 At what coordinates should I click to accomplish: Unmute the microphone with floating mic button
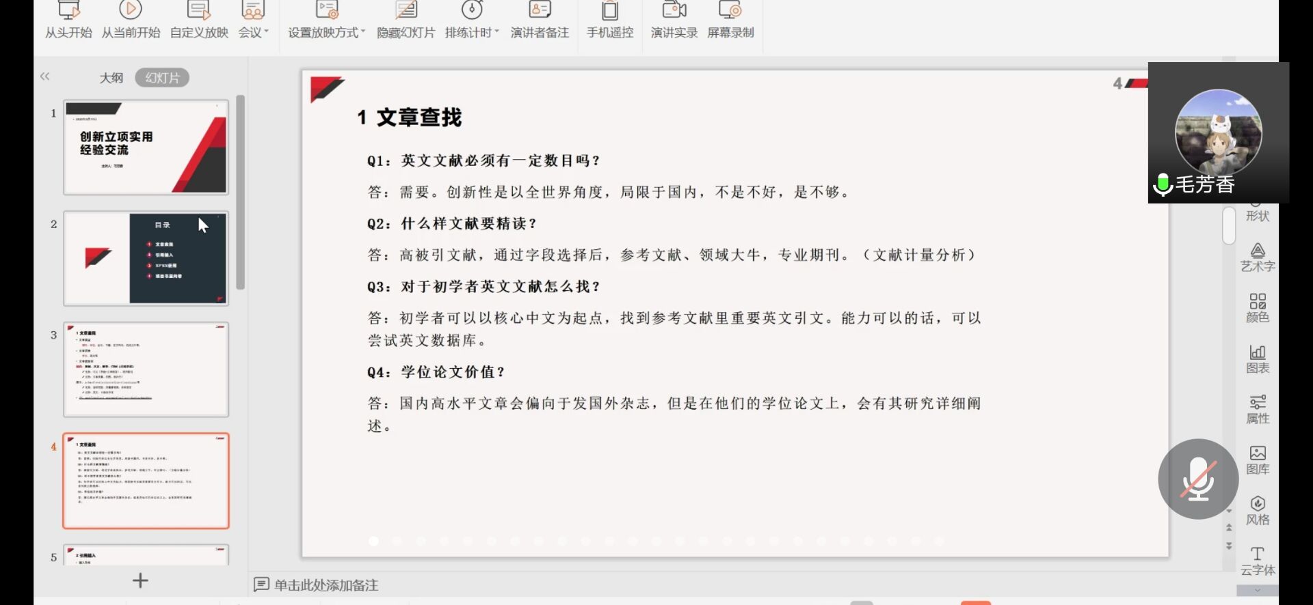1197,479
